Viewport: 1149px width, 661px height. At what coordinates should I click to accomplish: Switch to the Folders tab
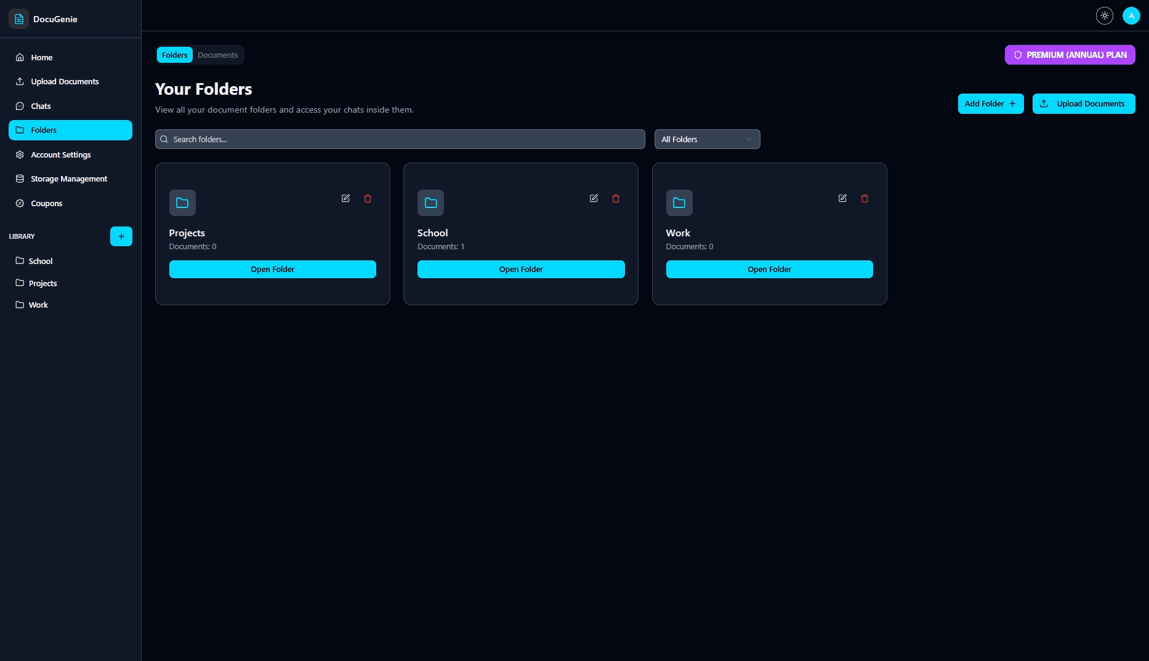click(174, 55)
